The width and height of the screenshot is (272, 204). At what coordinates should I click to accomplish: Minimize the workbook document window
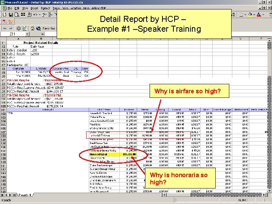coord(260,8)
